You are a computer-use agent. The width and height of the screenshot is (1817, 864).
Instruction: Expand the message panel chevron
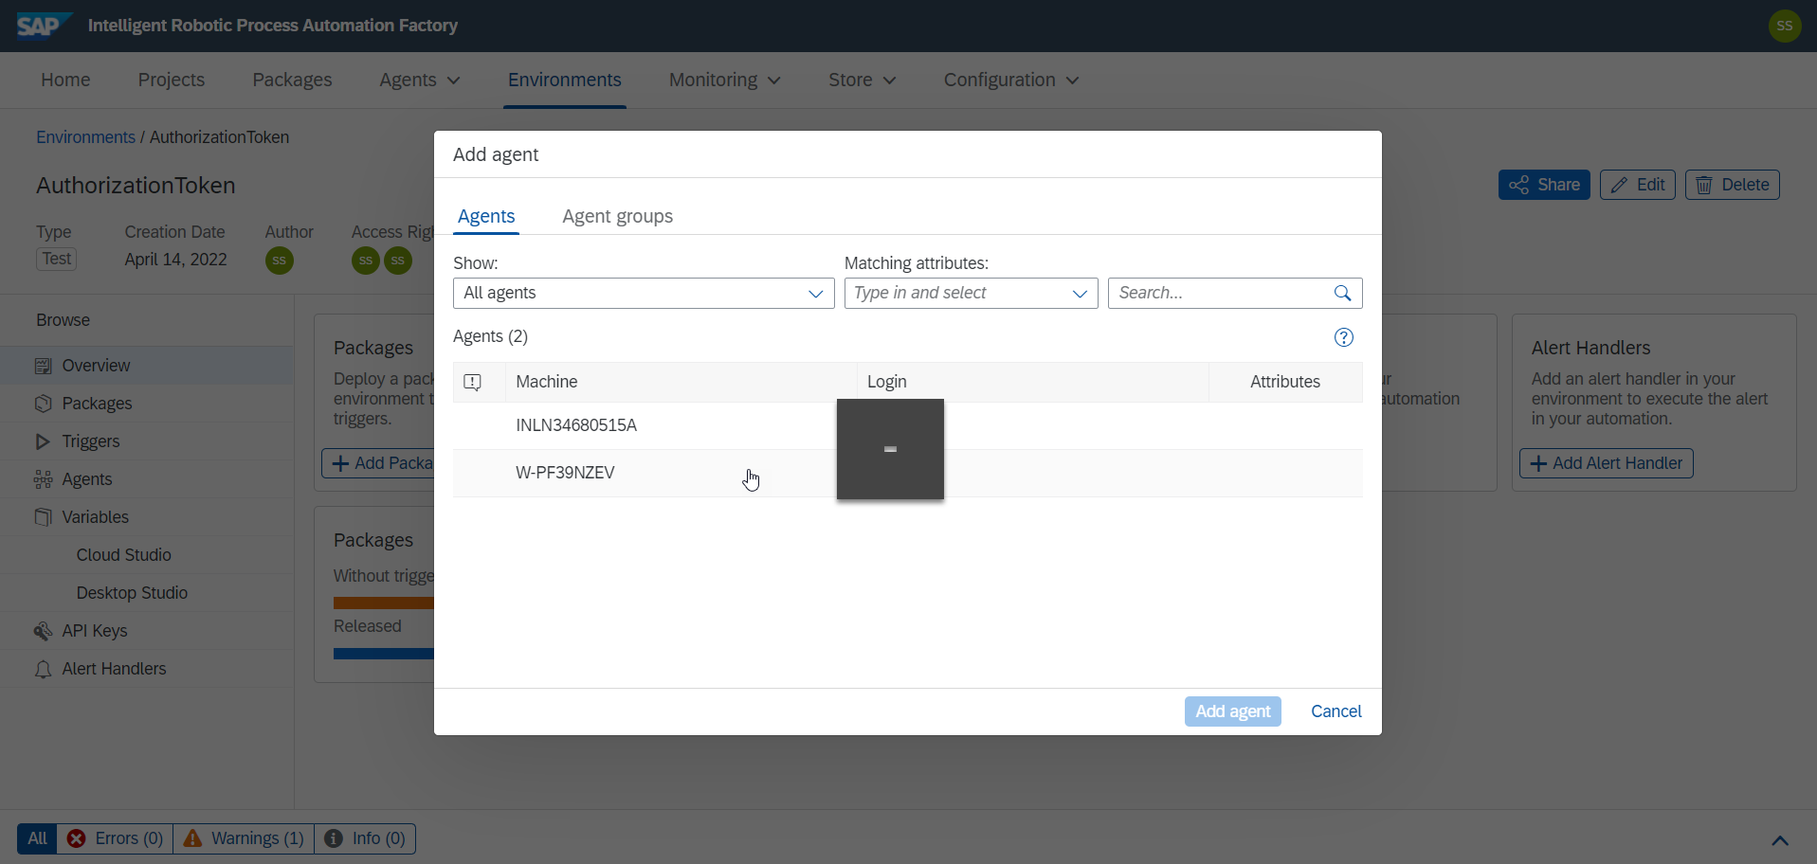(x=1780, y=840)
